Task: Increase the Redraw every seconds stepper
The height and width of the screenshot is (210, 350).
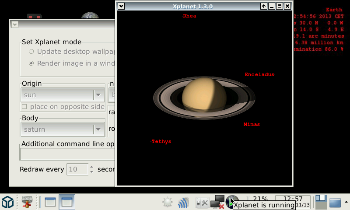Action: (x=91, y=167)
